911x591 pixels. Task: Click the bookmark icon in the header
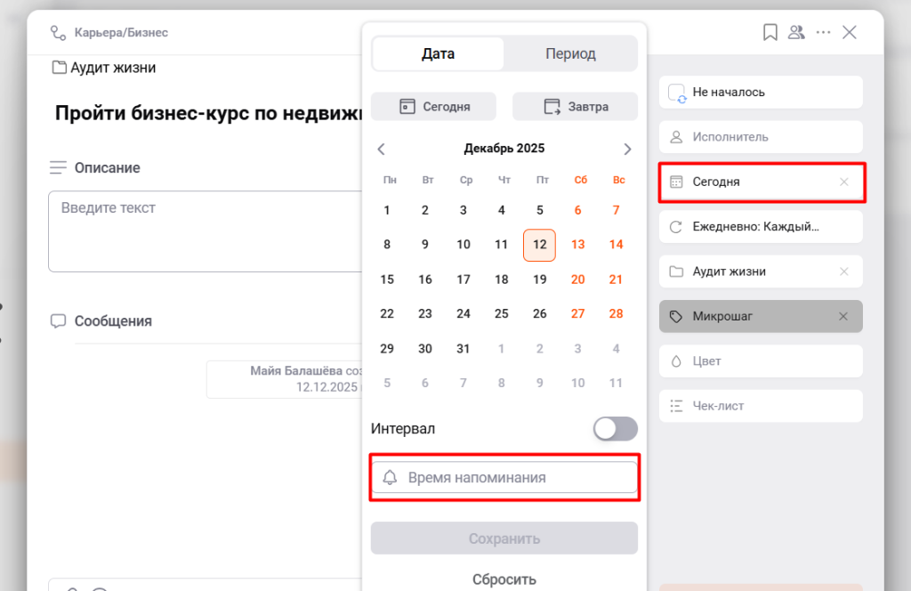[x=770, y=32]
